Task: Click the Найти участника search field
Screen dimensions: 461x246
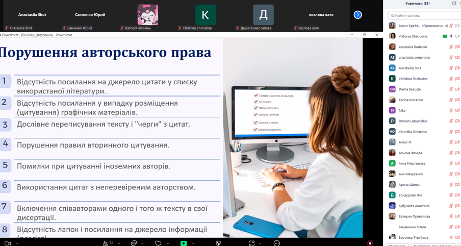Action: tap(424, 16)
